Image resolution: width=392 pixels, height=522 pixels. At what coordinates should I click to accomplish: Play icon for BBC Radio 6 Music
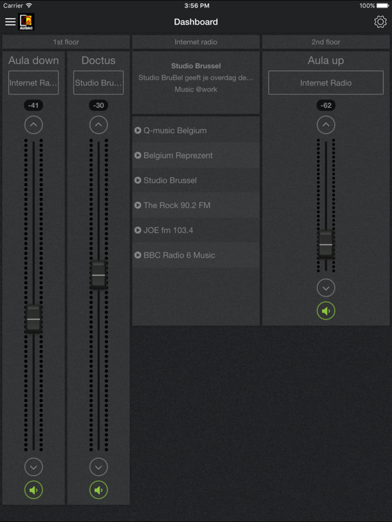tap(137, 255)
